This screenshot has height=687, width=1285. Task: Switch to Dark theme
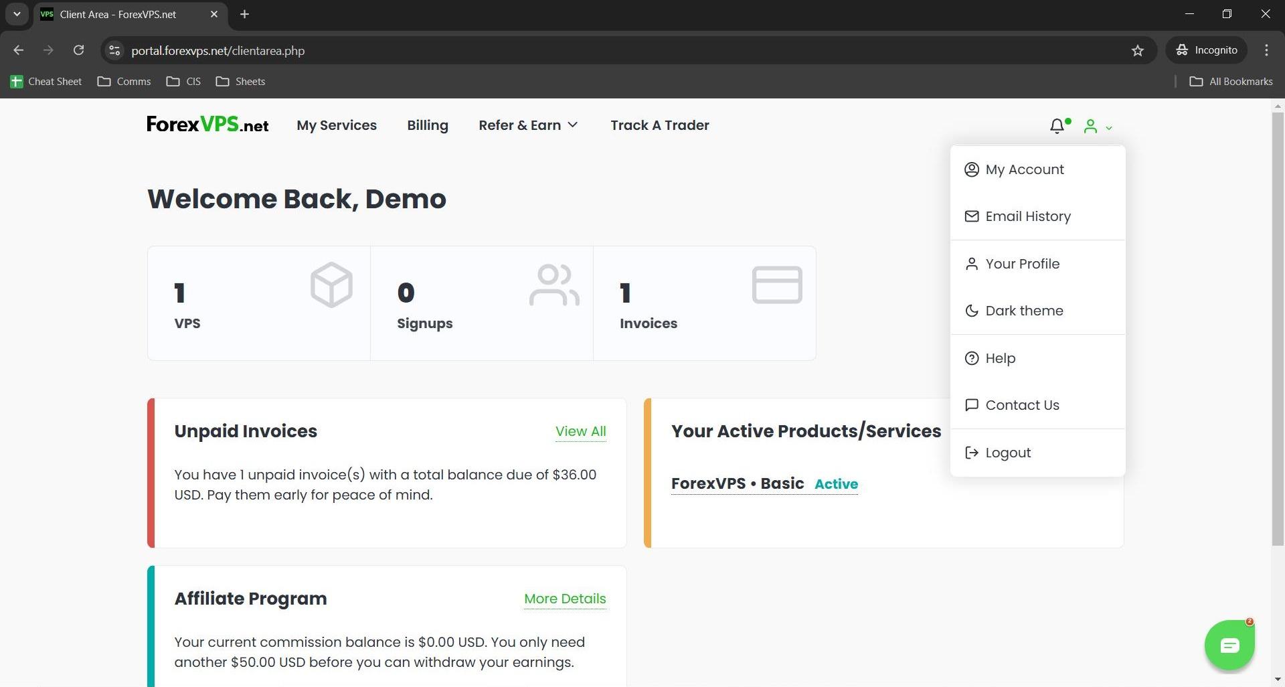[x=1037, y=311]
